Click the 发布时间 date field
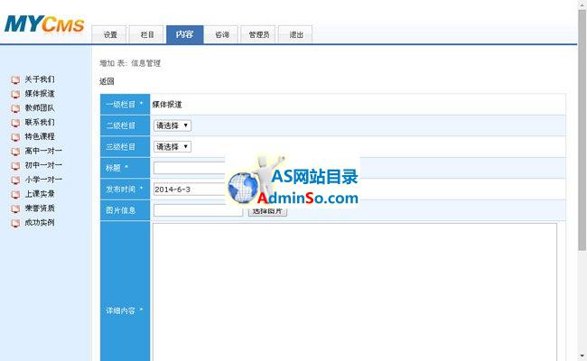Image resolution: width=587 pixels, height=361 pixels. pyautogui.click(x=190, y=190)
